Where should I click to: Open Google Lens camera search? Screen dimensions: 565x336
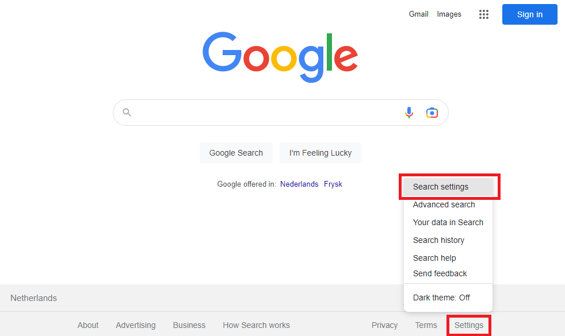(x=432, y=112)
